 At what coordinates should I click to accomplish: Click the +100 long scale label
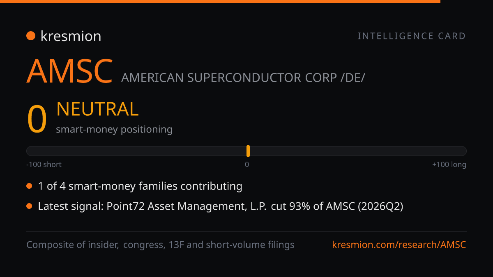449,165
